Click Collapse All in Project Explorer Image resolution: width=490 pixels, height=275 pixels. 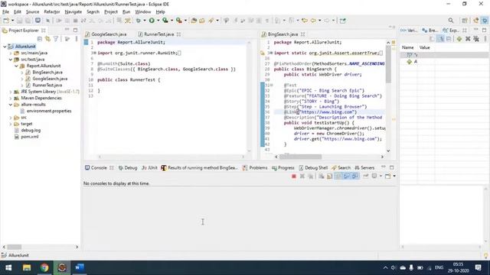tap(40, 39)
